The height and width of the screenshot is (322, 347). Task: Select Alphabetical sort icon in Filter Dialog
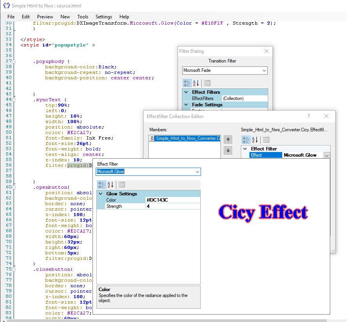pos(196,83)
